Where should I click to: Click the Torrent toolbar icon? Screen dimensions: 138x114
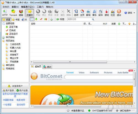pyautogui.click(x=13, y=13)
